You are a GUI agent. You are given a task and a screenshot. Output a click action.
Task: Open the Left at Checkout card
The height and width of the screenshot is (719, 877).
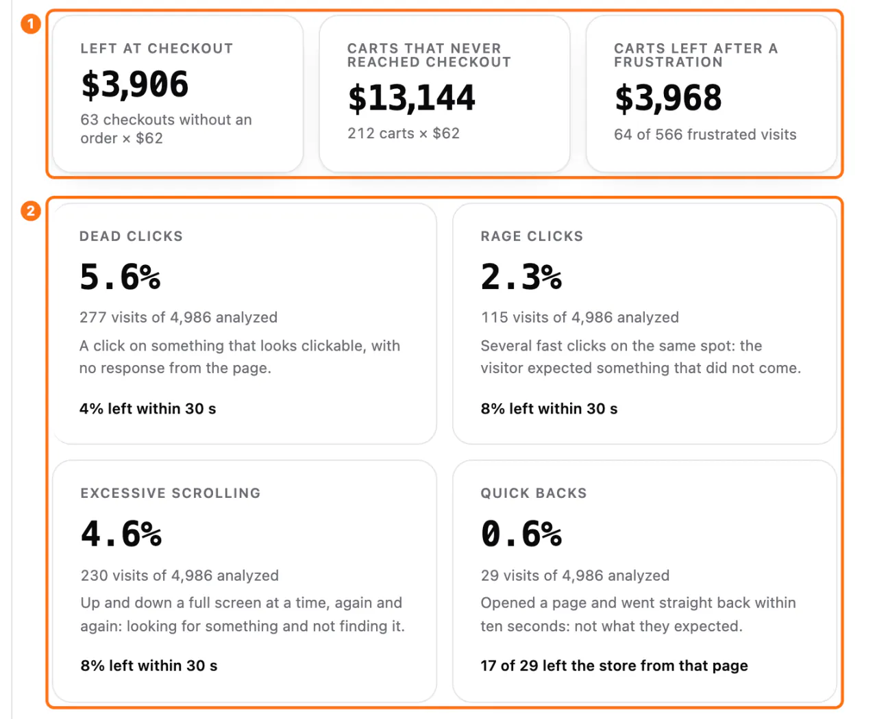tap(178, 94)
